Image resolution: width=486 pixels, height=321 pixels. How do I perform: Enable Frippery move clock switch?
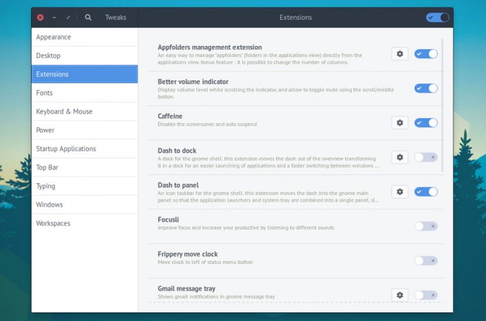tap(426, 261)
